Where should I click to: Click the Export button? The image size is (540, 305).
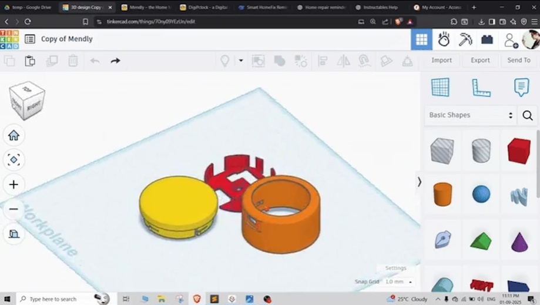point(480,60)
